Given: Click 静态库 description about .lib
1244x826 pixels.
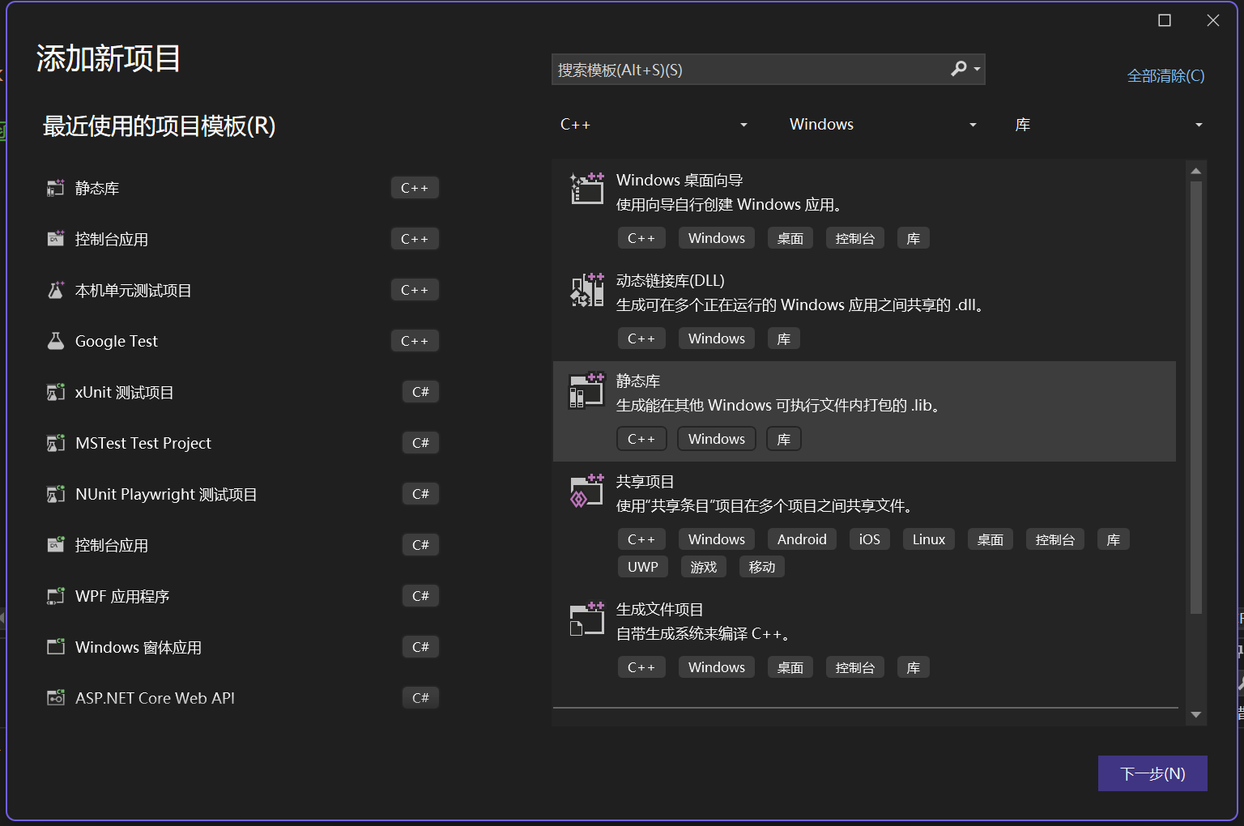Looking at the screenshot, I should click(781, 405).
